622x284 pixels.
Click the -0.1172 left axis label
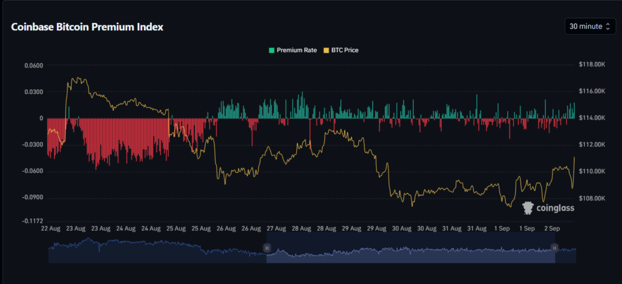point(34,221)
